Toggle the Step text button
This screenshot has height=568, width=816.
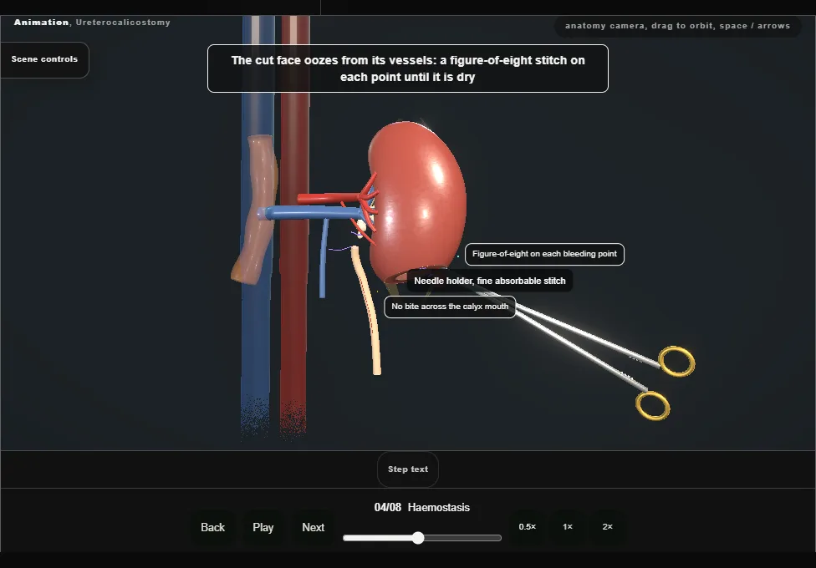[x=408, y=469]
